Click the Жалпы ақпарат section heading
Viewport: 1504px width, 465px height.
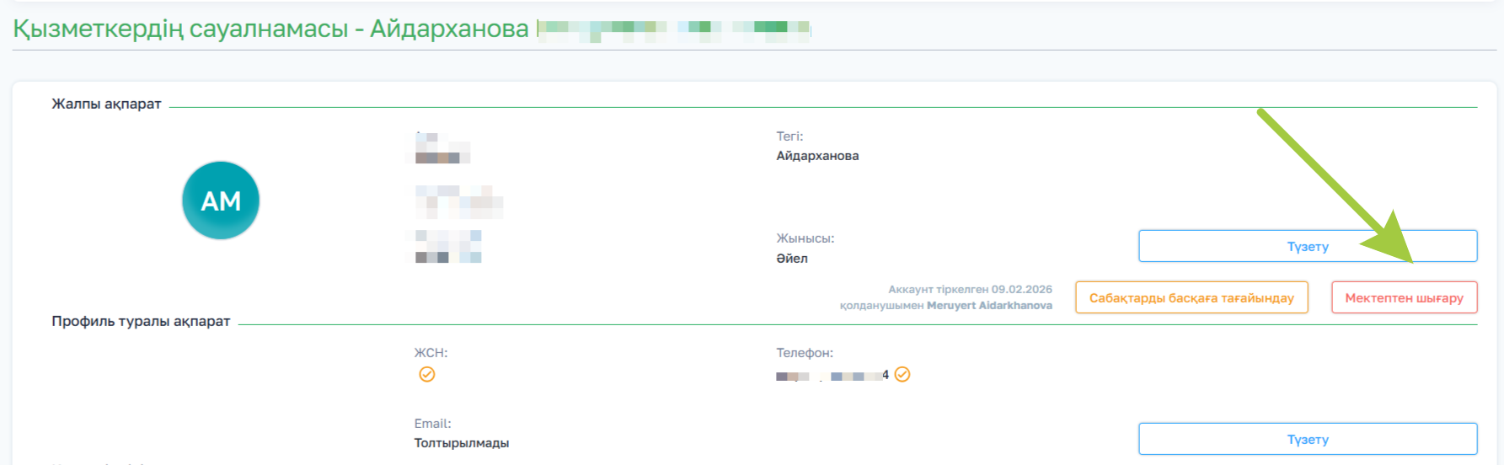(106, 104)
